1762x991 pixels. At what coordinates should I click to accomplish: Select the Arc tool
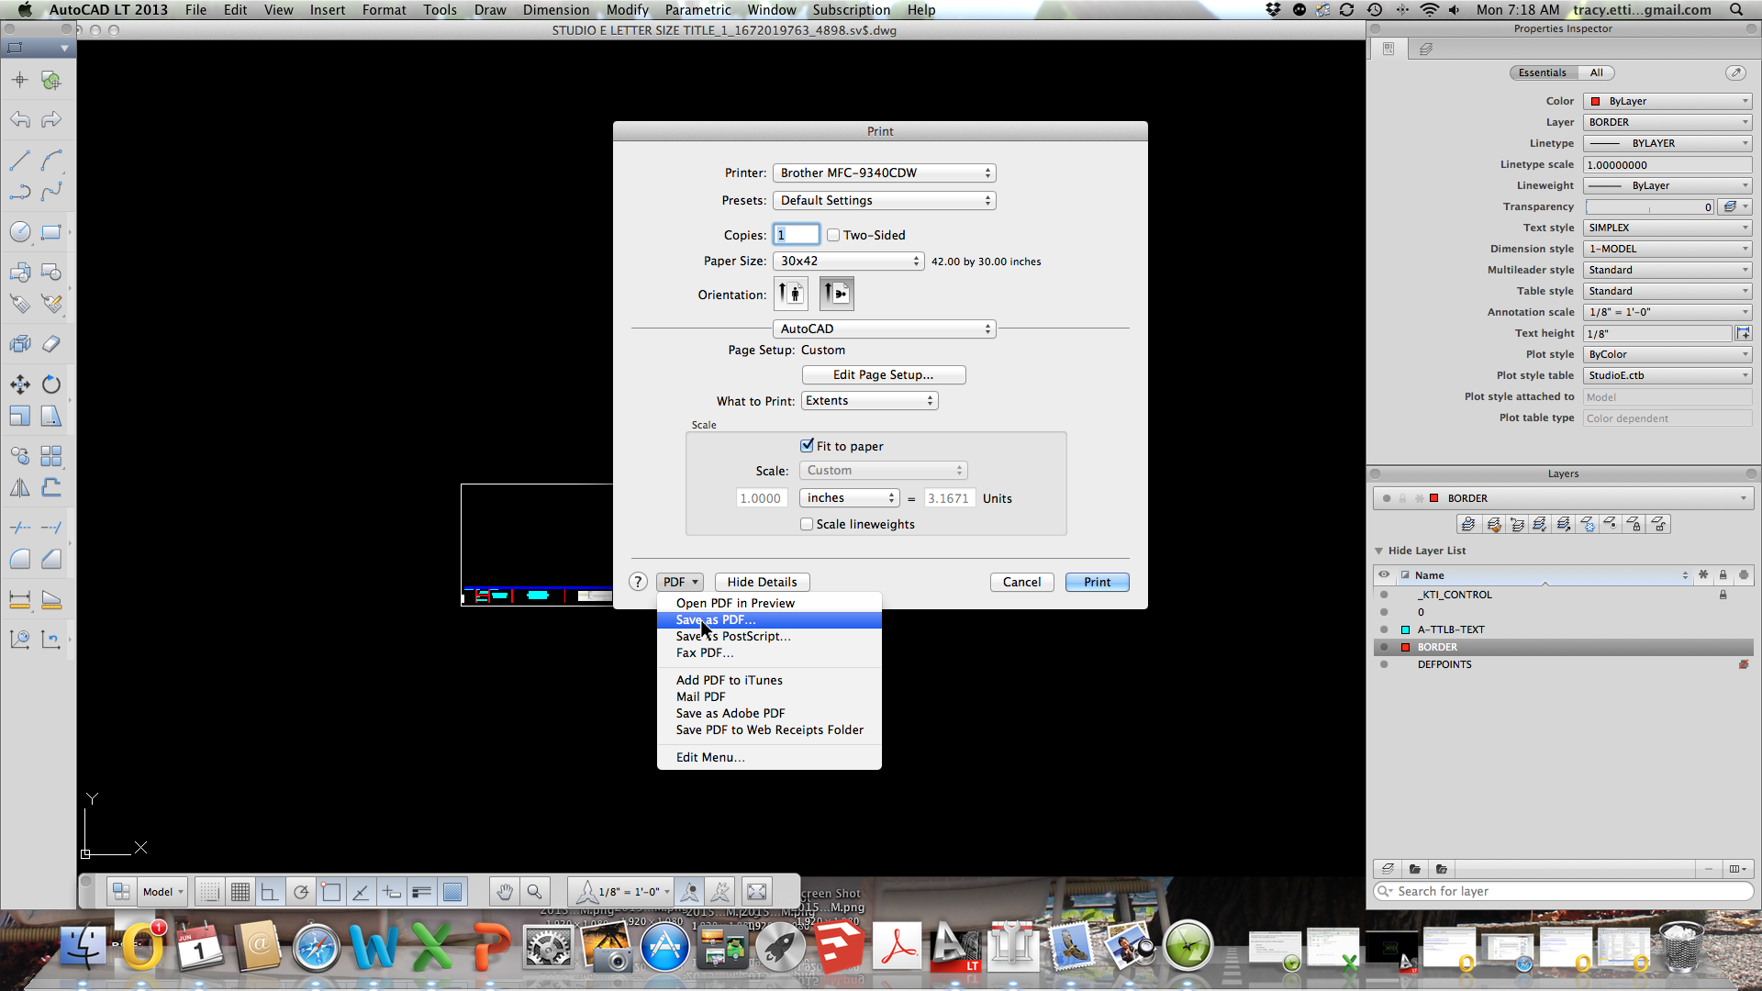51,161
